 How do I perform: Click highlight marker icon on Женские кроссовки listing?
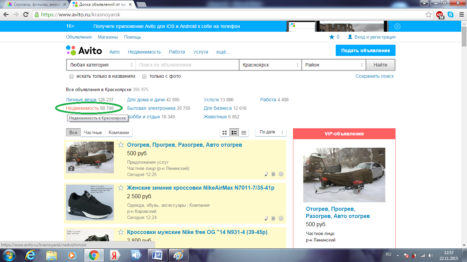[x=266, y=218]
